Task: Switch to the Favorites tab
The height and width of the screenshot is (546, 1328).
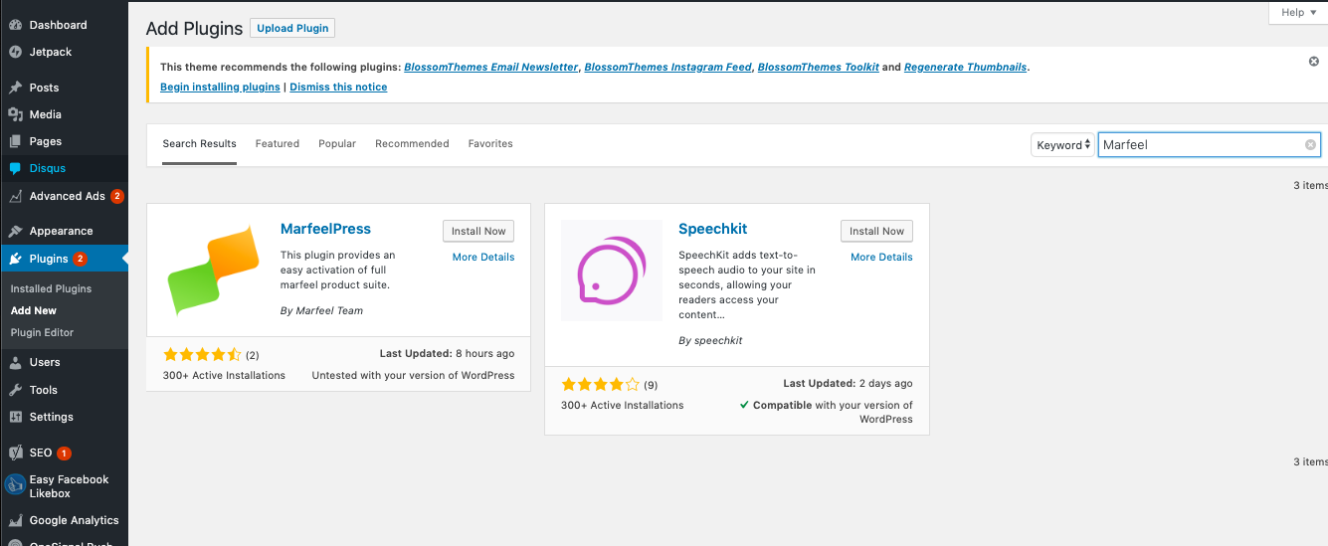Action: tap(490, 144)
